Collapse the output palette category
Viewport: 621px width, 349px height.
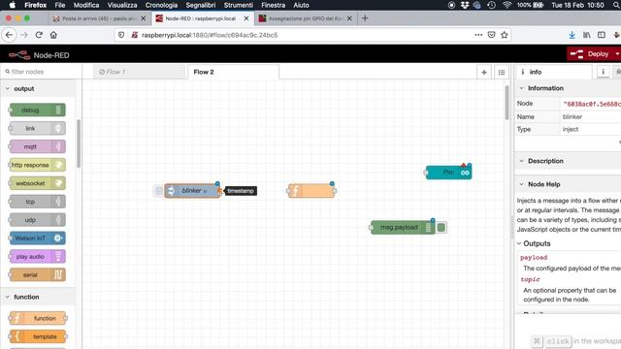pyautogui.click(x=38, y=88)
